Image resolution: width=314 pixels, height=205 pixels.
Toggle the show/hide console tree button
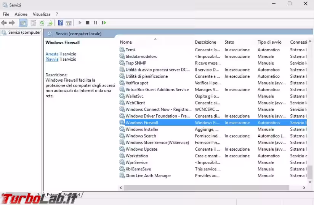(23, 23)
